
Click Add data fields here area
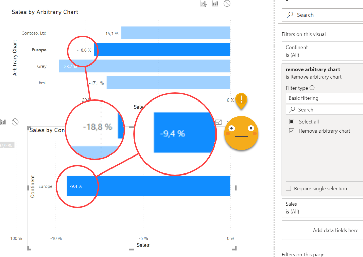pyautogui.click(x=335, y=230)
